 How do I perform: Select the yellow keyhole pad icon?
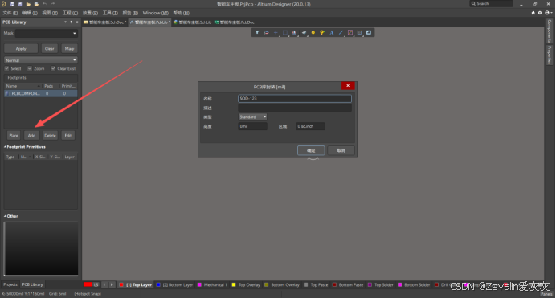(322, 33)
